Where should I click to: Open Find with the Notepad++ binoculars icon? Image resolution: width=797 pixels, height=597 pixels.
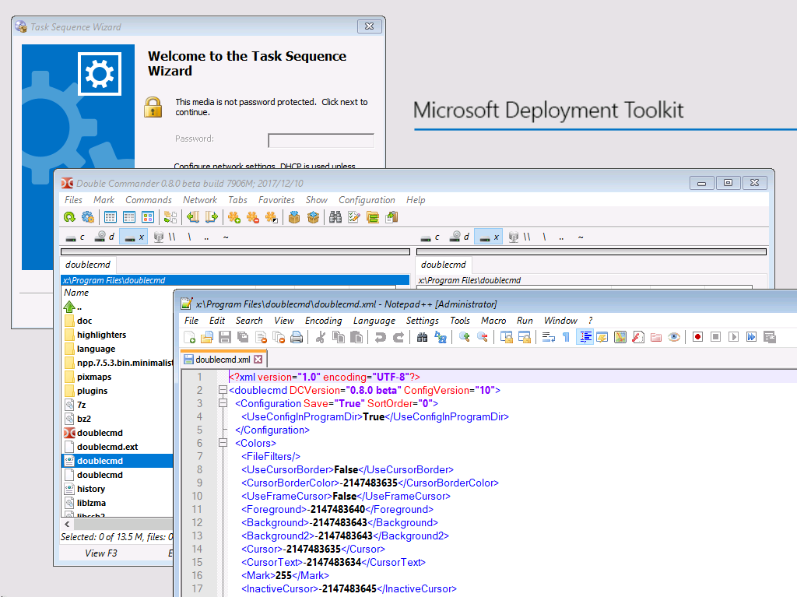[422, 337]
